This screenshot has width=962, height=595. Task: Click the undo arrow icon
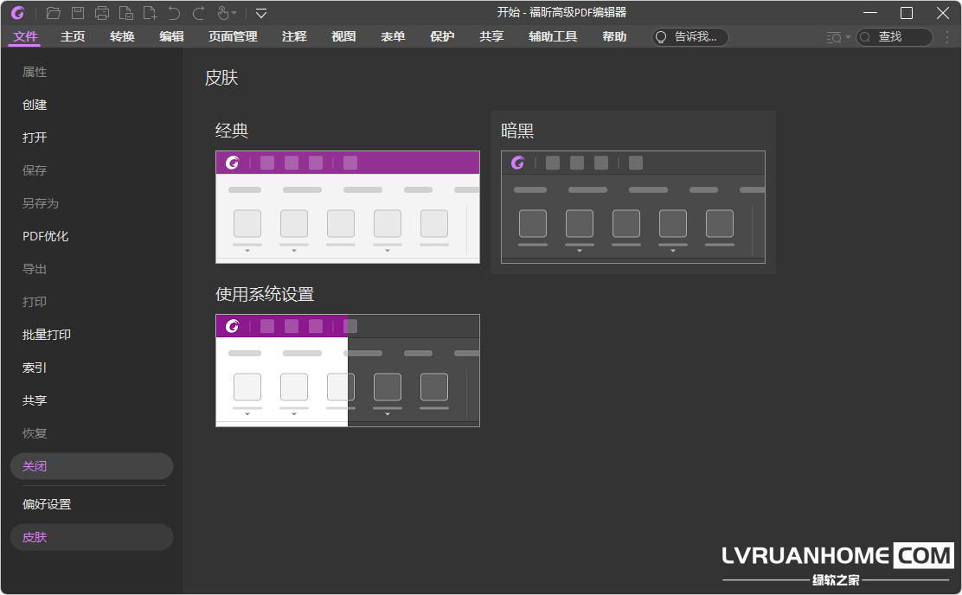pos(175,13)
